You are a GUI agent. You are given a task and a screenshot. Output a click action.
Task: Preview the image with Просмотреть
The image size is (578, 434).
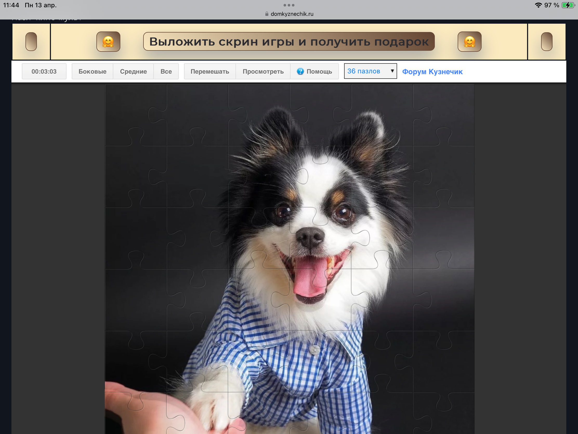(263, 71)
